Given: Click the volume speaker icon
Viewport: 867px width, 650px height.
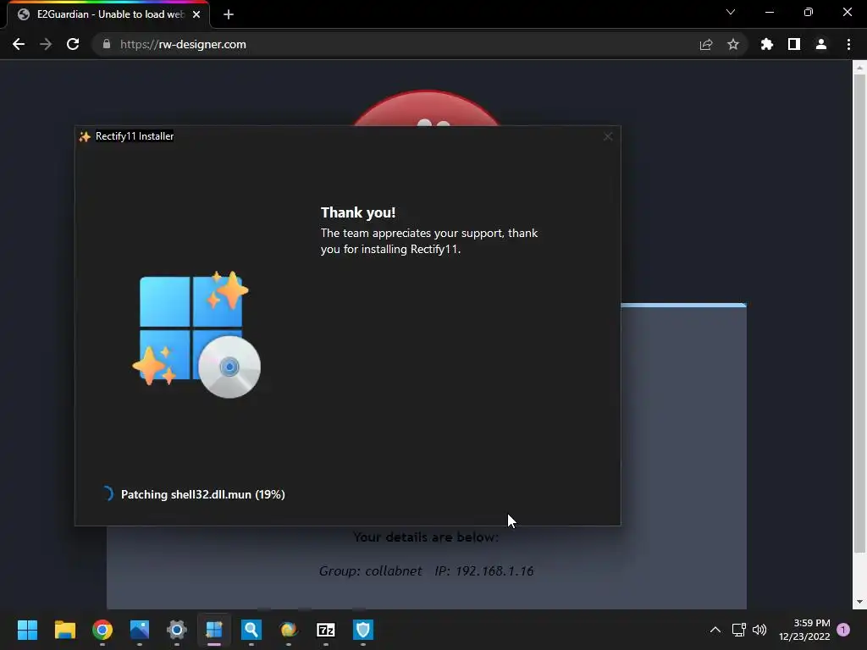Looking at the screenshot, I should click(x=759, y=630).
